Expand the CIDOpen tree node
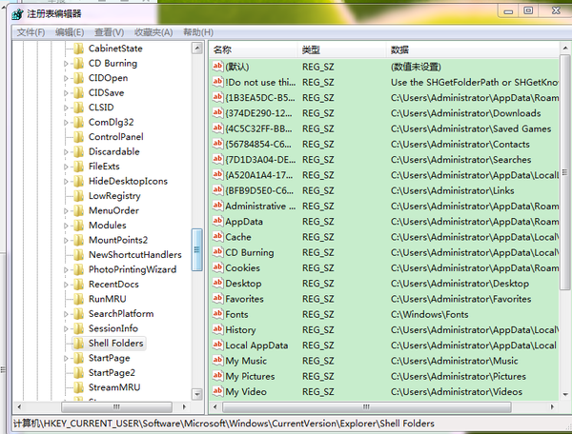The height and width of the screenshot is (434, 572). pyautogui.click(x=66, y=78)
